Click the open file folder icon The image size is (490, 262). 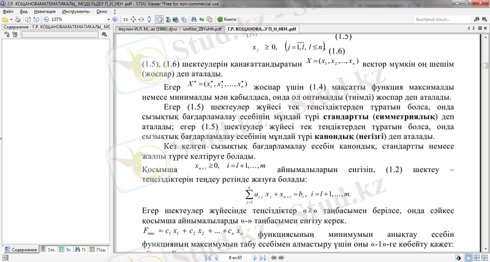coord(4,20)
